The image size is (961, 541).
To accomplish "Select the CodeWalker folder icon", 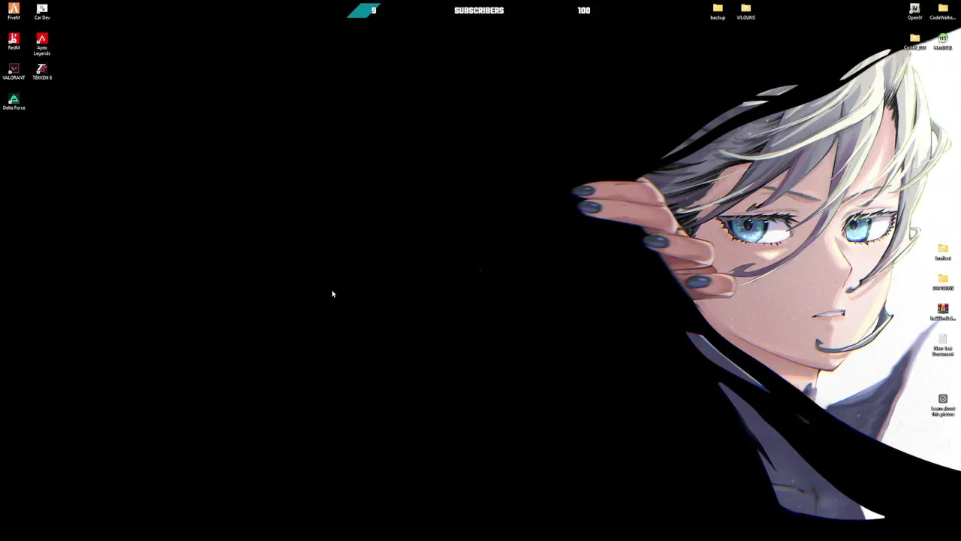I will point(943,11).
